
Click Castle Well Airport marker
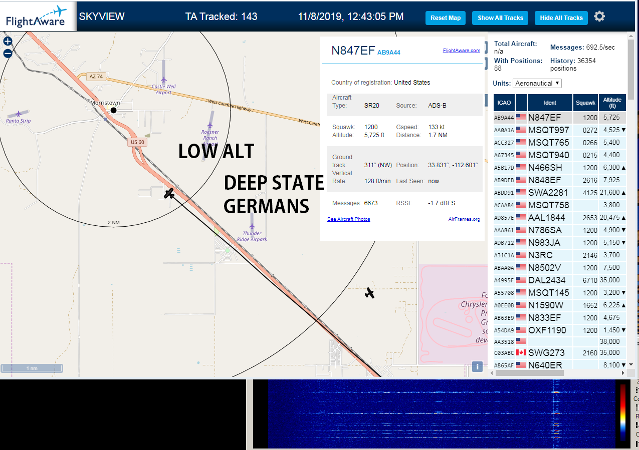coord(164,80)
